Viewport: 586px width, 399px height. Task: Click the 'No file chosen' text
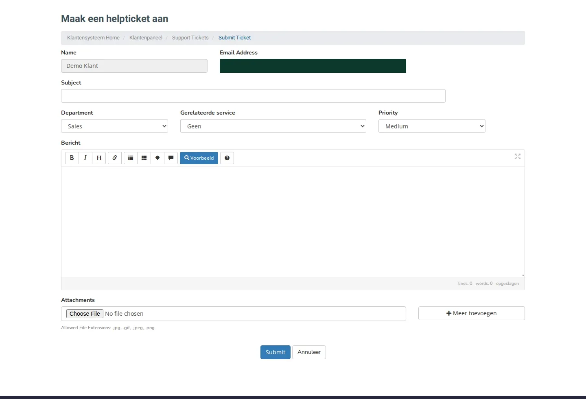coord(124,314)
